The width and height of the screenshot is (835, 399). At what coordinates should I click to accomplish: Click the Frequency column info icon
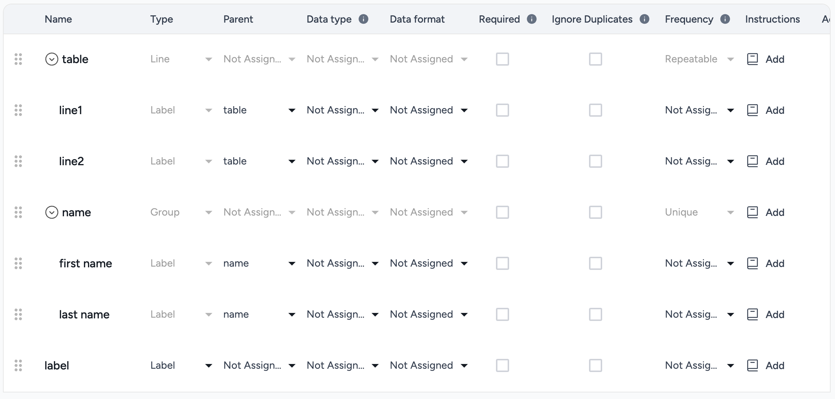pyautogui.click(x=725, y=19)
